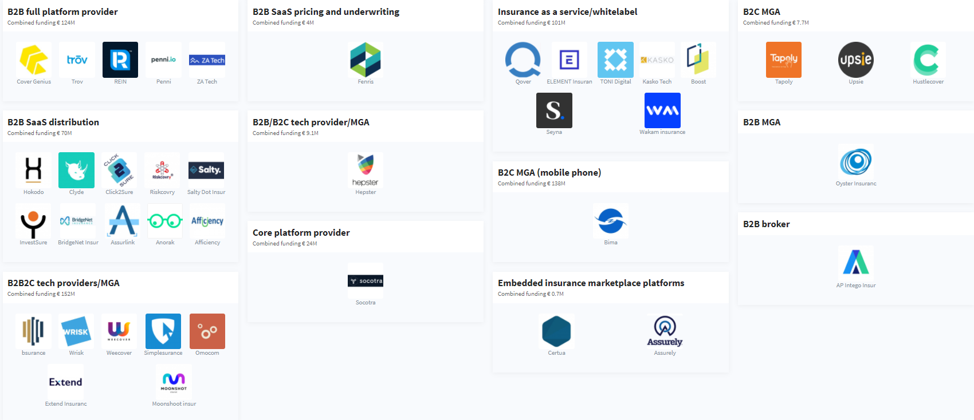Click the 'Combined funding € 152M' text
The height and width of the screenshot is (420, 974).
pos(41,294)
